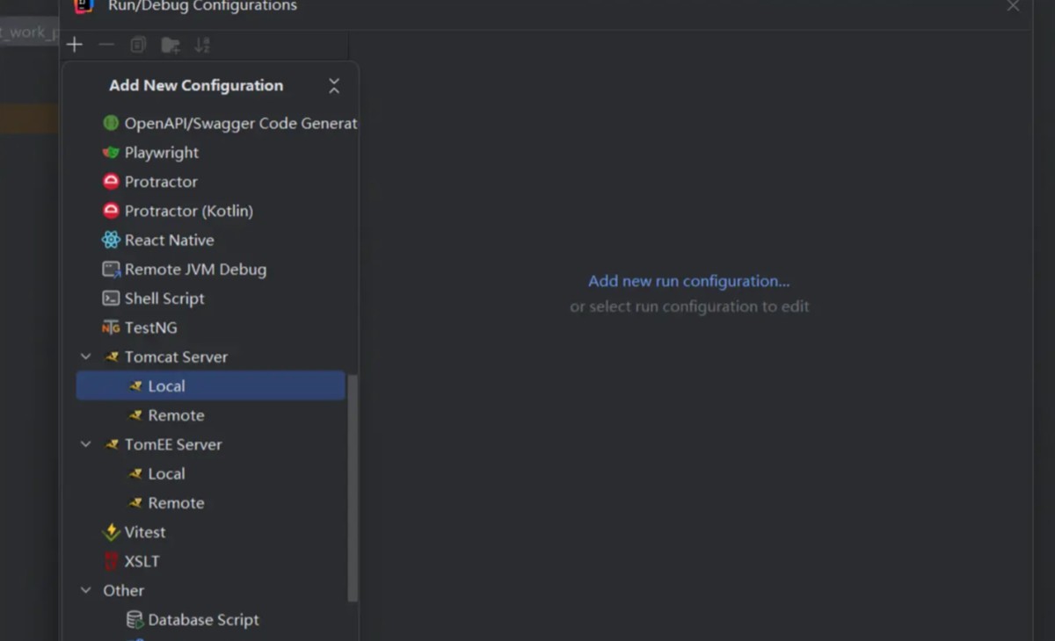Select Database Script under Other
Screen dimensions: 1055x641
(x=203, y=620)
